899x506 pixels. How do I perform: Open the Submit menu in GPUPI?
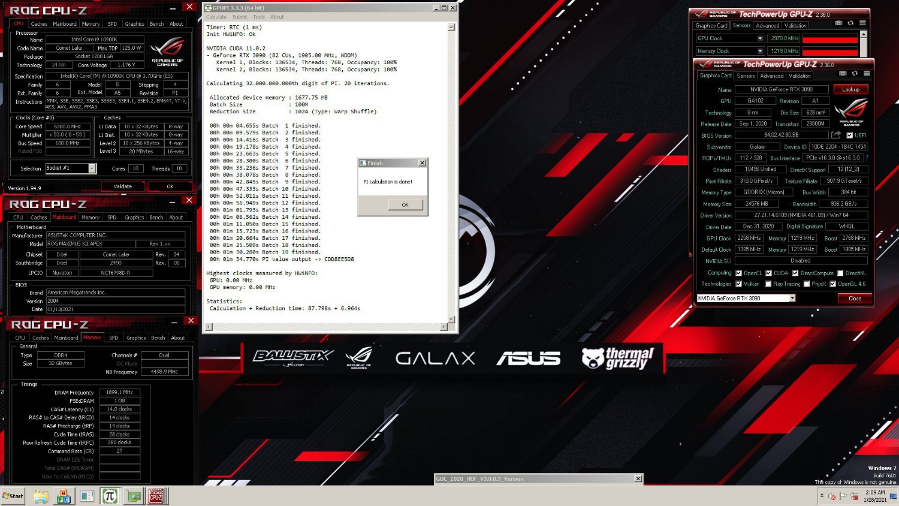point(240,17)
